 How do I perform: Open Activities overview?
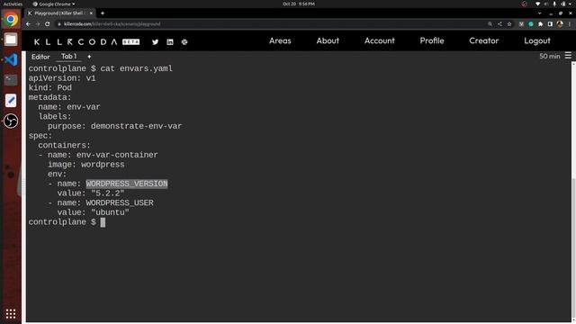click(13, 4)
